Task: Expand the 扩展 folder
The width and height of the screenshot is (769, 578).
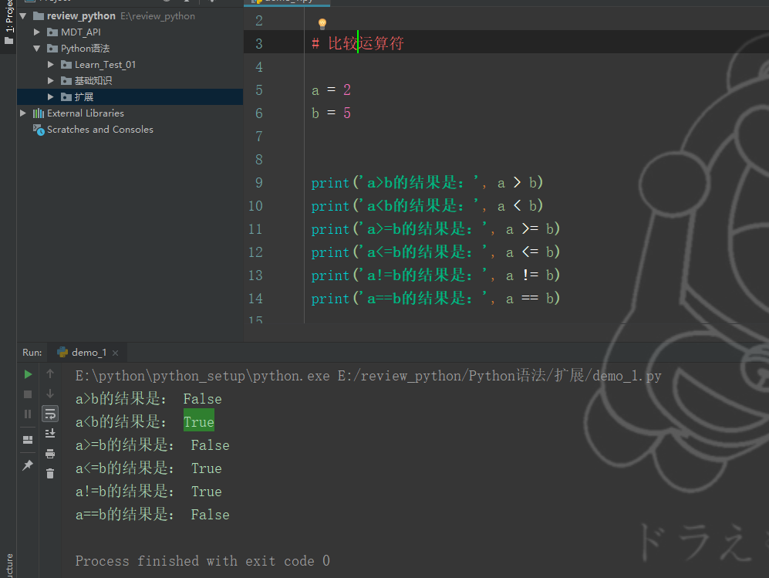Action: (50, 96)
